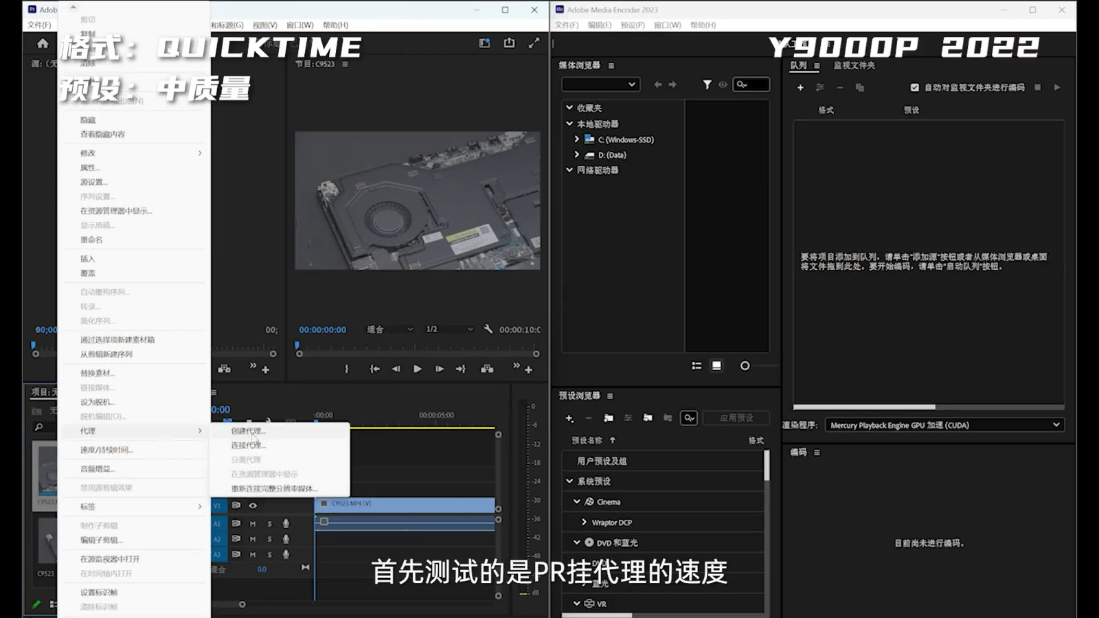
Task: Go to Out point in program monitor
Action: [460, 369]
